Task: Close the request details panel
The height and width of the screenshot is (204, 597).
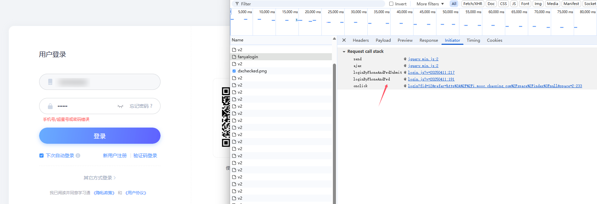Action: [x=344, y=40]
